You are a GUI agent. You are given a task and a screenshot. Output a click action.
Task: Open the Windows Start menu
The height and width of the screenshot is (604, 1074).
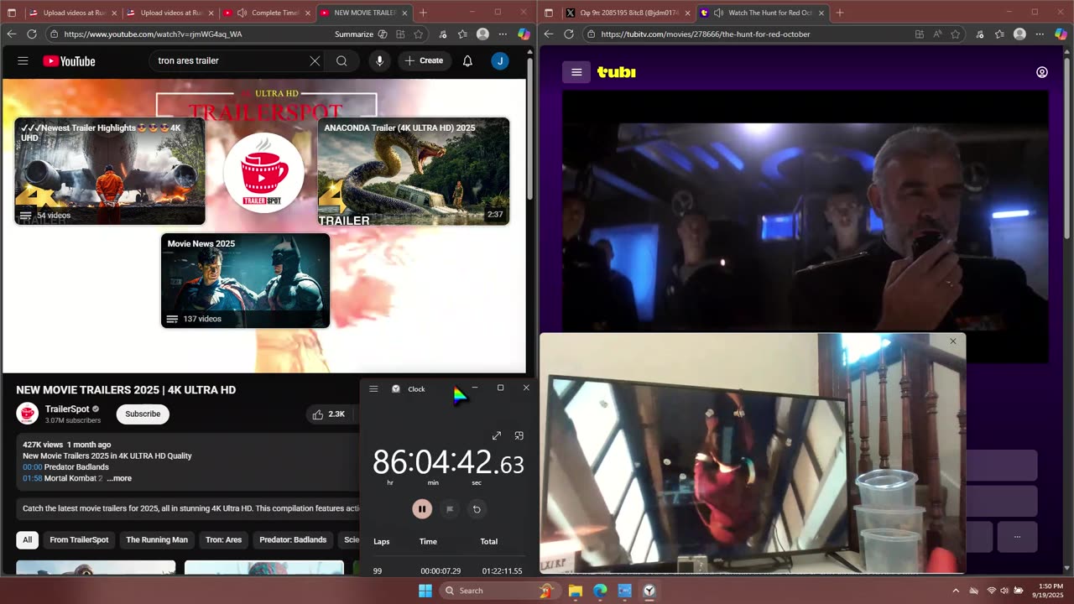coord(425,591)
